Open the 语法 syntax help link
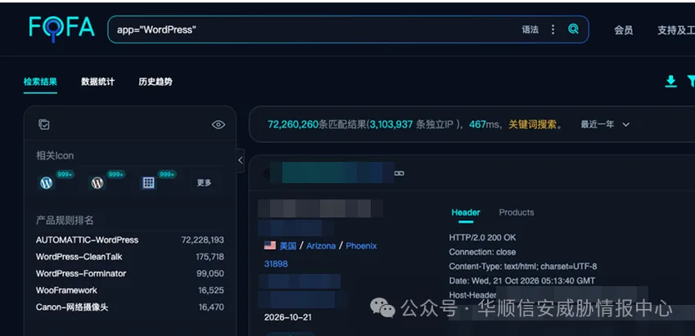This screenshot has width=695, height=336. coord(530,29)
